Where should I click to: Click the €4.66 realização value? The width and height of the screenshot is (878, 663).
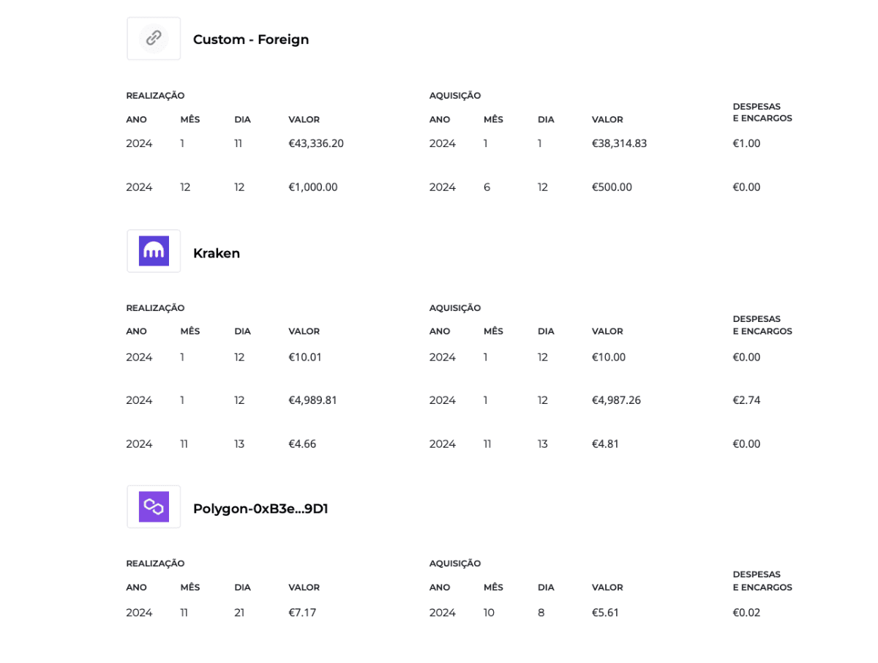point(302,444)
